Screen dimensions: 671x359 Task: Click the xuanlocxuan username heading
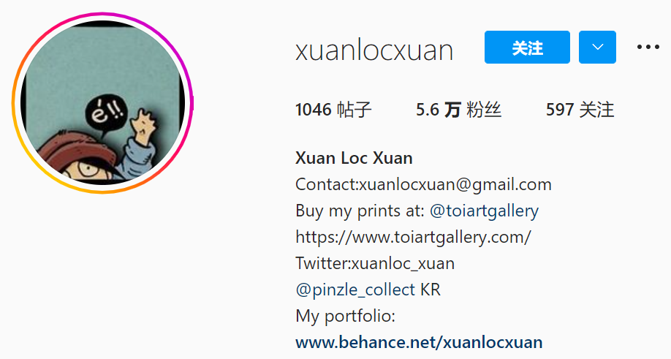tap(374, 50)
